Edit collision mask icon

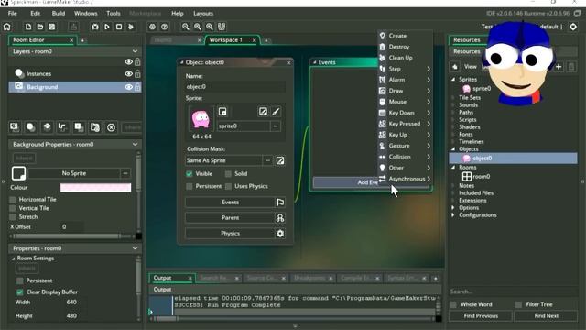point(280,160)
